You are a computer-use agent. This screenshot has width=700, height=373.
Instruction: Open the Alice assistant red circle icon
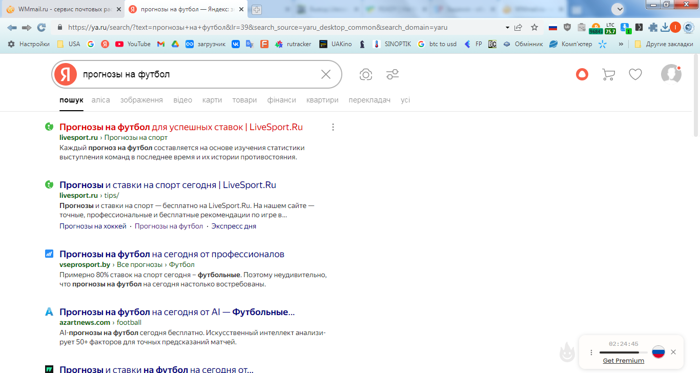coord(582,75)
